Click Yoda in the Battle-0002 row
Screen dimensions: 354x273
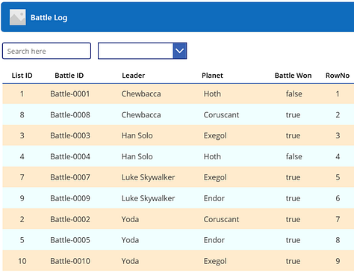point(130,219)
